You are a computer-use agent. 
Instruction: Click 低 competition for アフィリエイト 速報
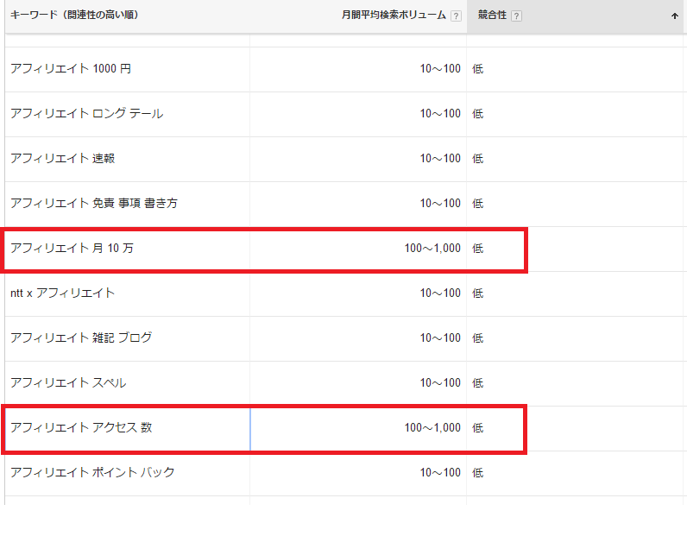coord(477,159)
